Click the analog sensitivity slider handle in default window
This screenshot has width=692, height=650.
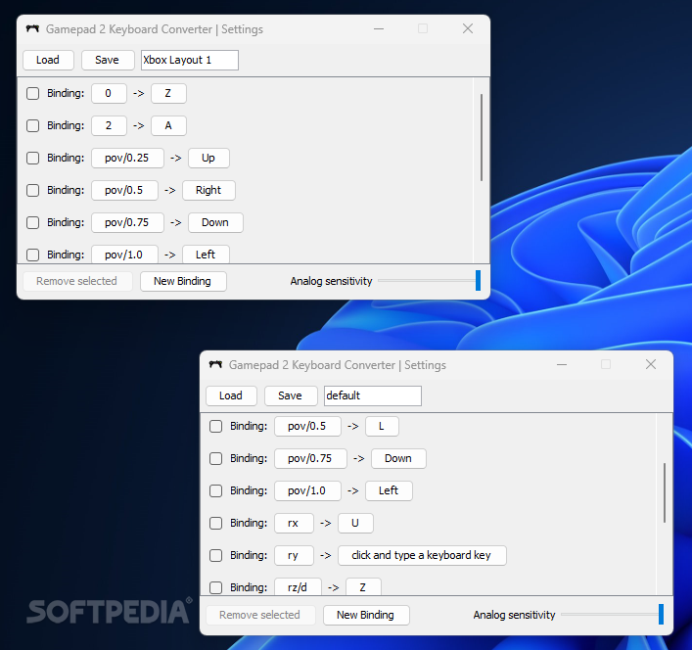click(661, 614)
